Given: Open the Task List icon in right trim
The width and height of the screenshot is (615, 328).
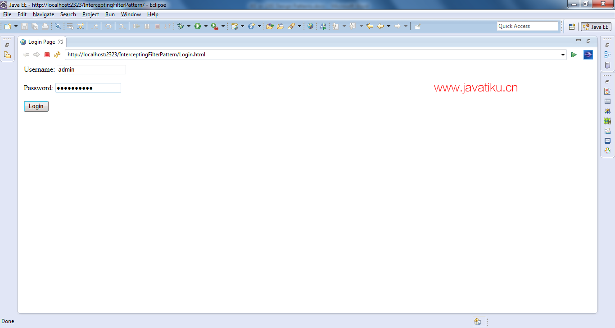Looking at the screenshot, I should coord(607,65).
